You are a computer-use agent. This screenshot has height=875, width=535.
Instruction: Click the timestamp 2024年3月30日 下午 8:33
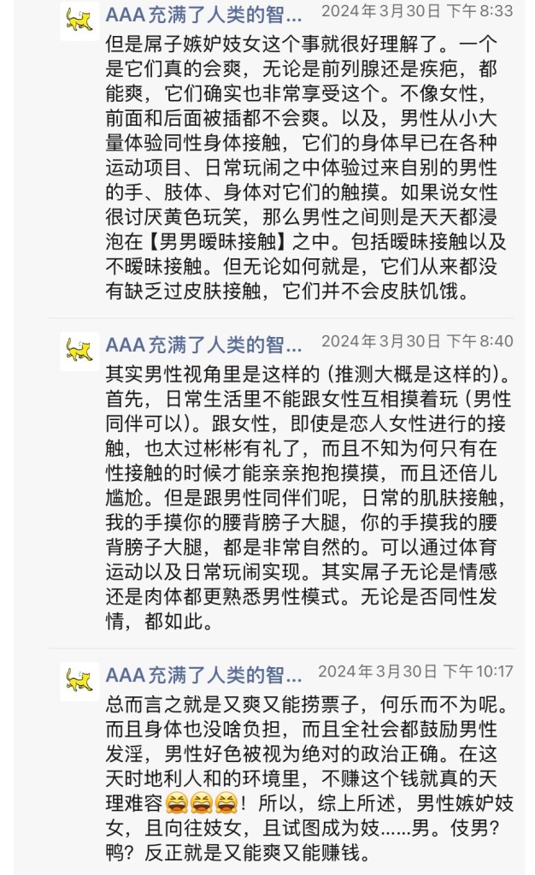coord(417,11)
